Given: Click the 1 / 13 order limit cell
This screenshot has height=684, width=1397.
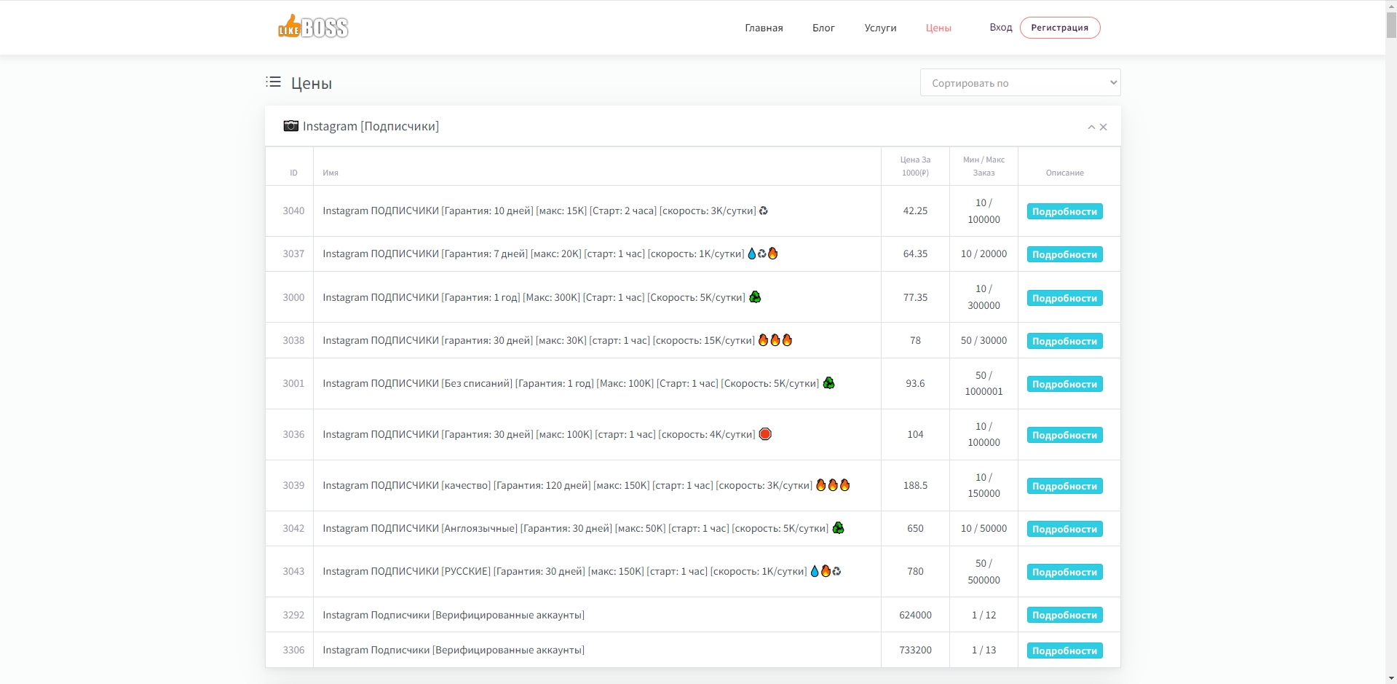Looking at the screenshot, I should [x=984, y=650].
